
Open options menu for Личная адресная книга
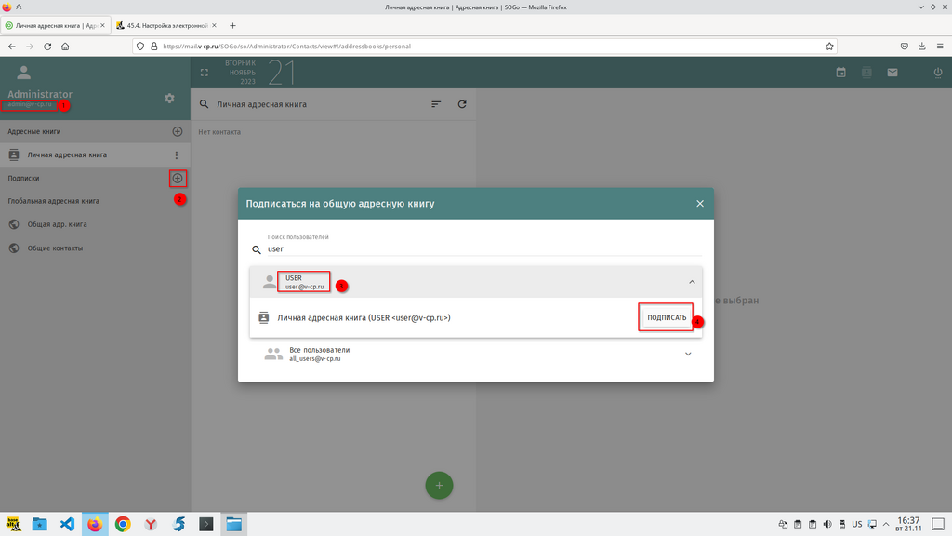click(177, 155)
